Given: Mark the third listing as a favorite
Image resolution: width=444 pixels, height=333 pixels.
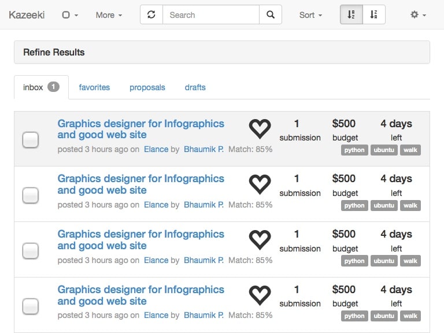Looking at the screenshot, I should pyautogui.click(x=260, y=239).
